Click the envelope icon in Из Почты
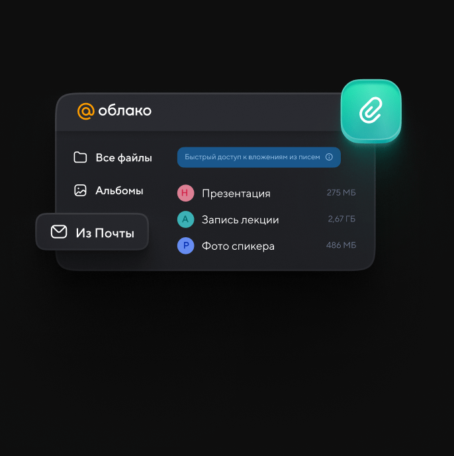Screen dimensions: 454x456 [59, 232]
